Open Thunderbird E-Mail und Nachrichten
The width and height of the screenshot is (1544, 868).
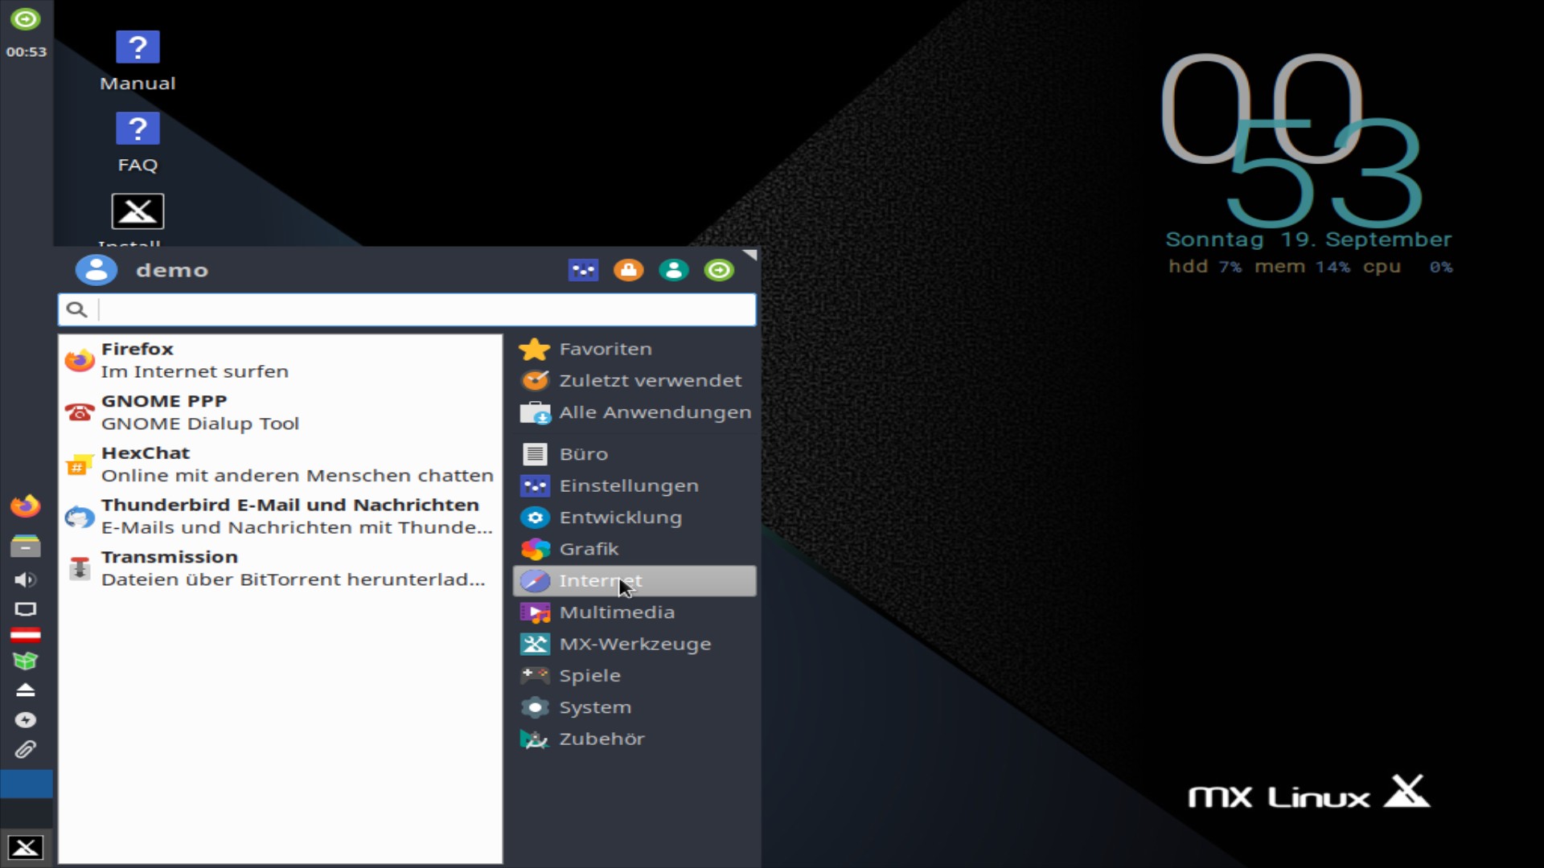click(x=290, y=505)
